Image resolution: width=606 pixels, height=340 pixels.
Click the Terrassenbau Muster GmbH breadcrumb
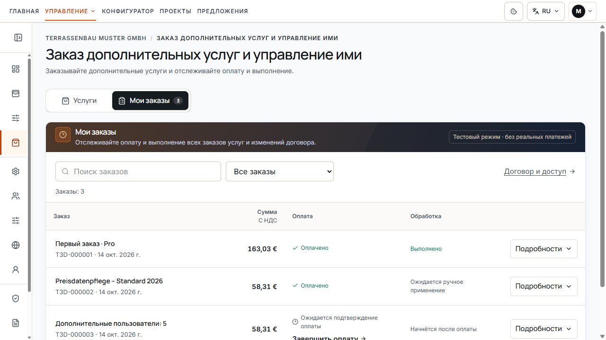pyautogui.click(x=96, y=38)
